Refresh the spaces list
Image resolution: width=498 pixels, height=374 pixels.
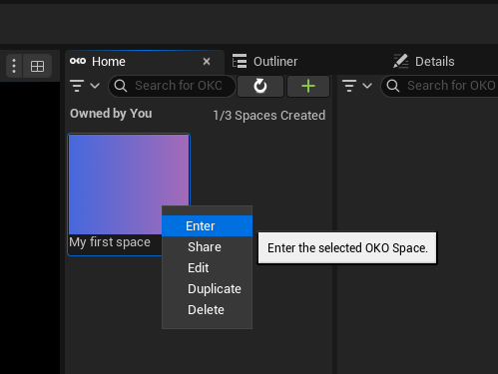click(260, 86)
